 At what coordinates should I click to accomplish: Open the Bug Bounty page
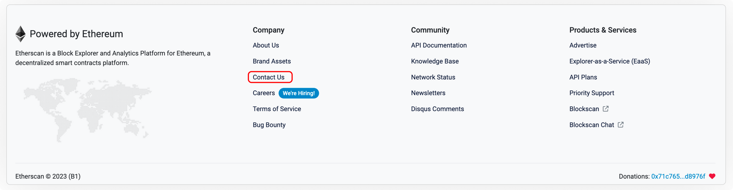tap(269, 125)
